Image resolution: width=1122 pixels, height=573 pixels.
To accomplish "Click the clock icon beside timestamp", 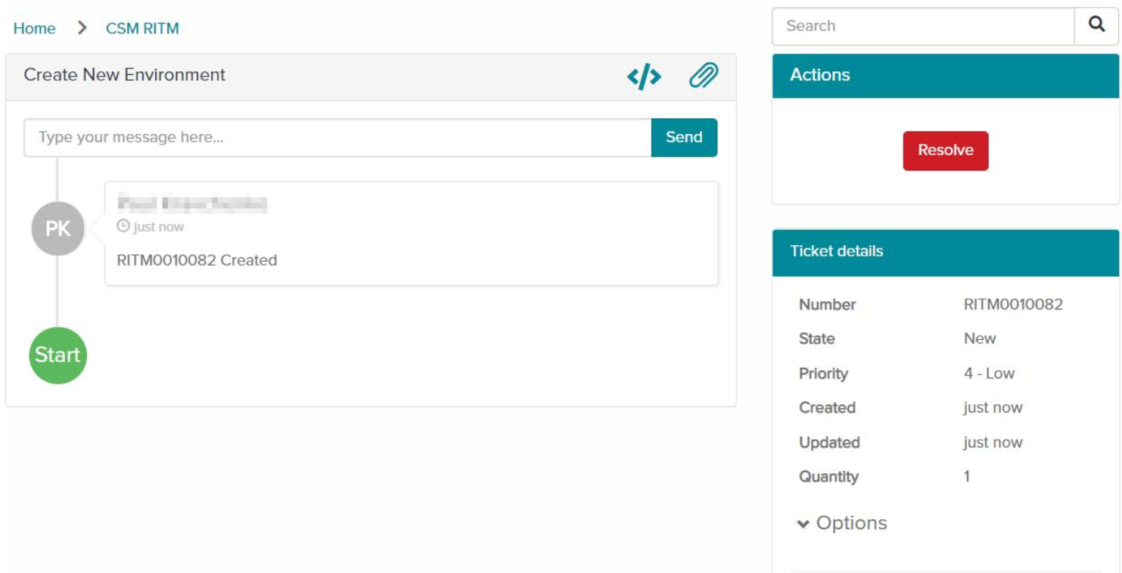I will pyautogui.click(x=123, y=226).
